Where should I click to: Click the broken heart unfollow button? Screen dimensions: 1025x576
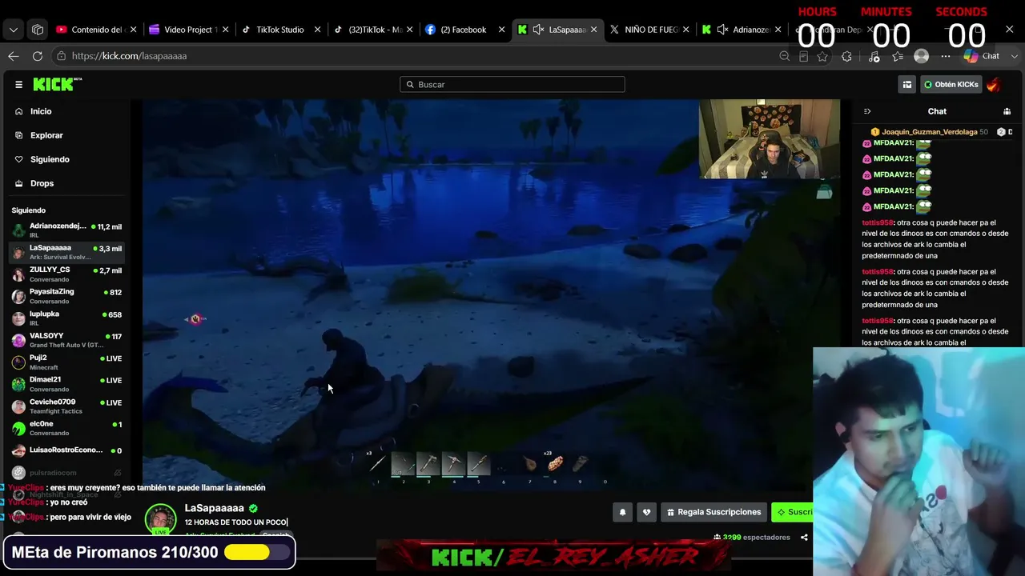click(x=646, y=512)
